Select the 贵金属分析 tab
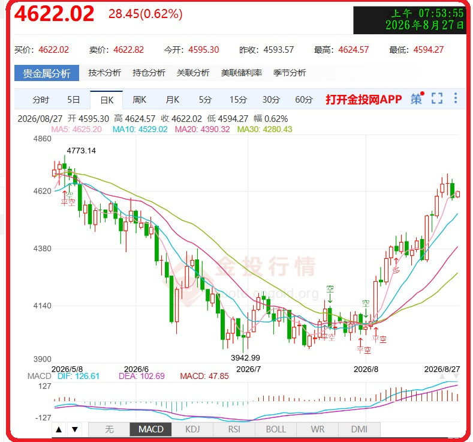 tap(47, 73)
